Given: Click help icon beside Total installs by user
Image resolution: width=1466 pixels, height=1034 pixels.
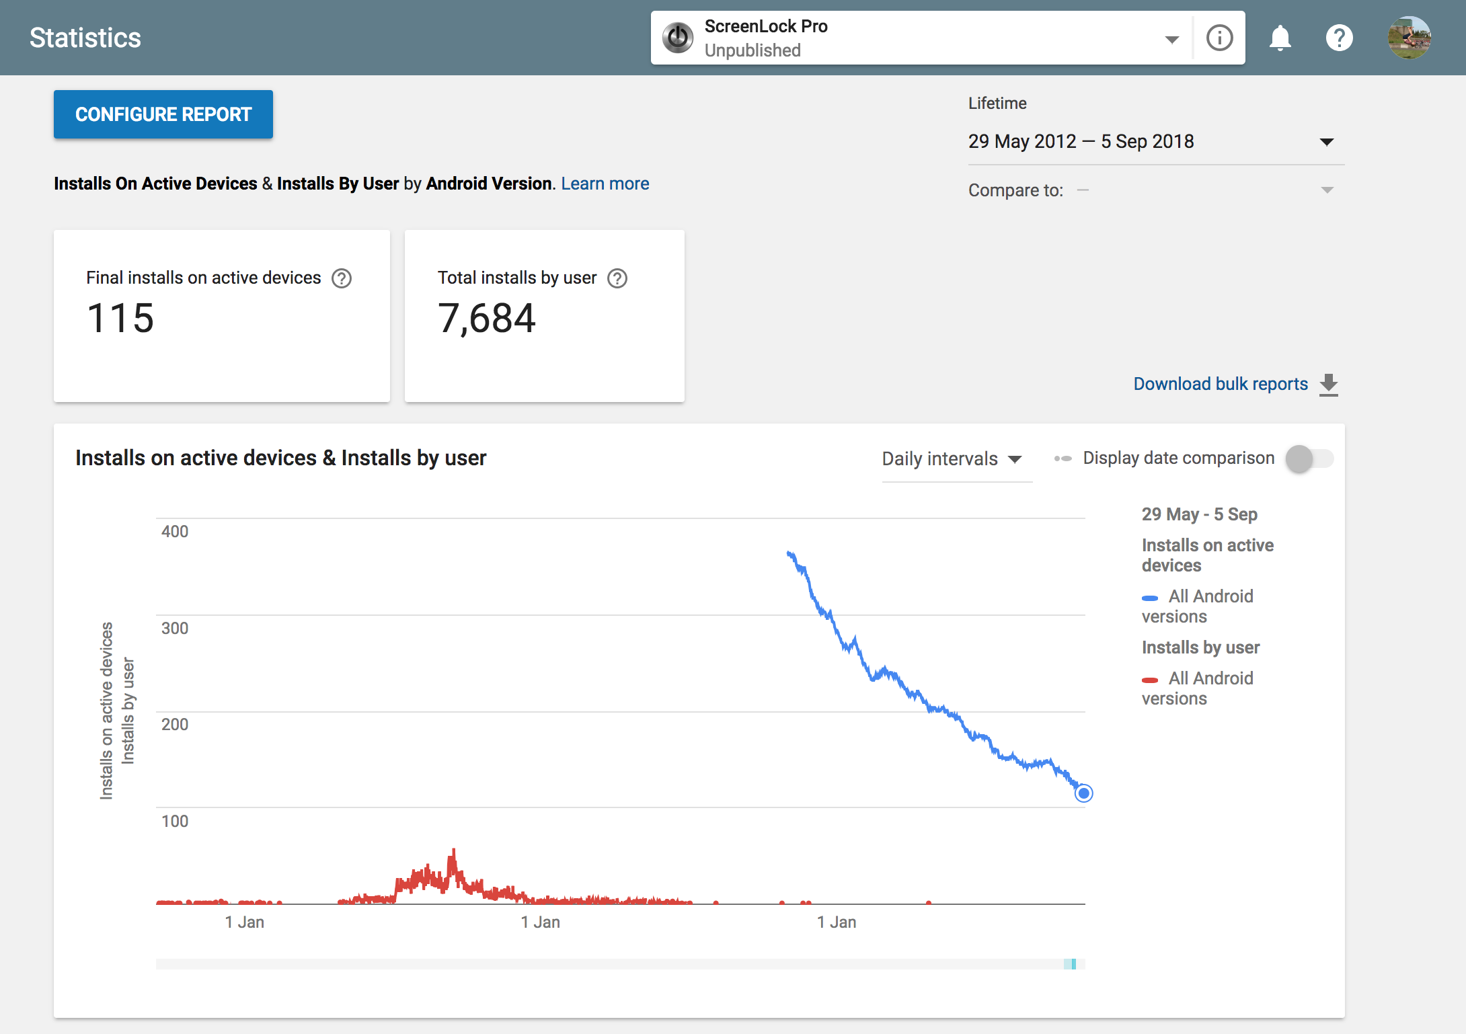Looking at the screenshot, I should (617, 278).
